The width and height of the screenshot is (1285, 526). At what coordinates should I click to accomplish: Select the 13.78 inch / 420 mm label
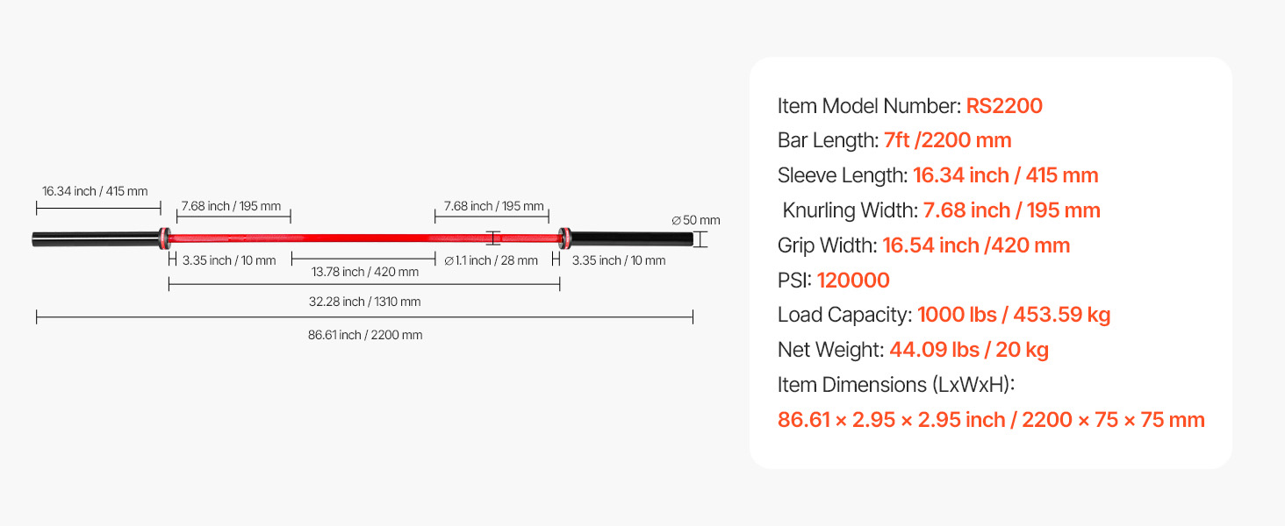point(365,272)
